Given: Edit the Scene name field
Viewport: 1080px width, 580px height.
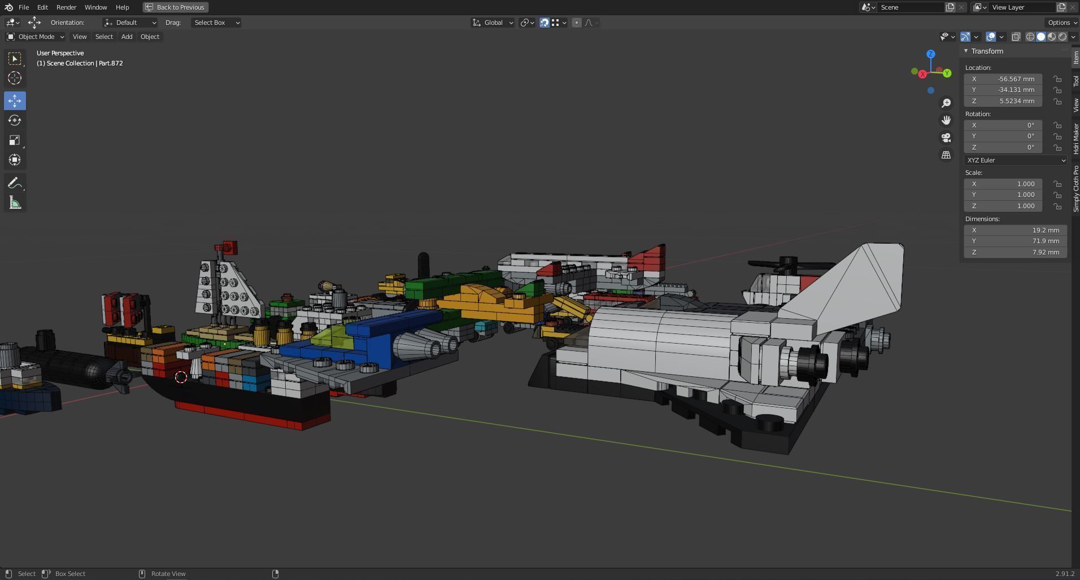Looking at the screenshot, I should 911,7.
